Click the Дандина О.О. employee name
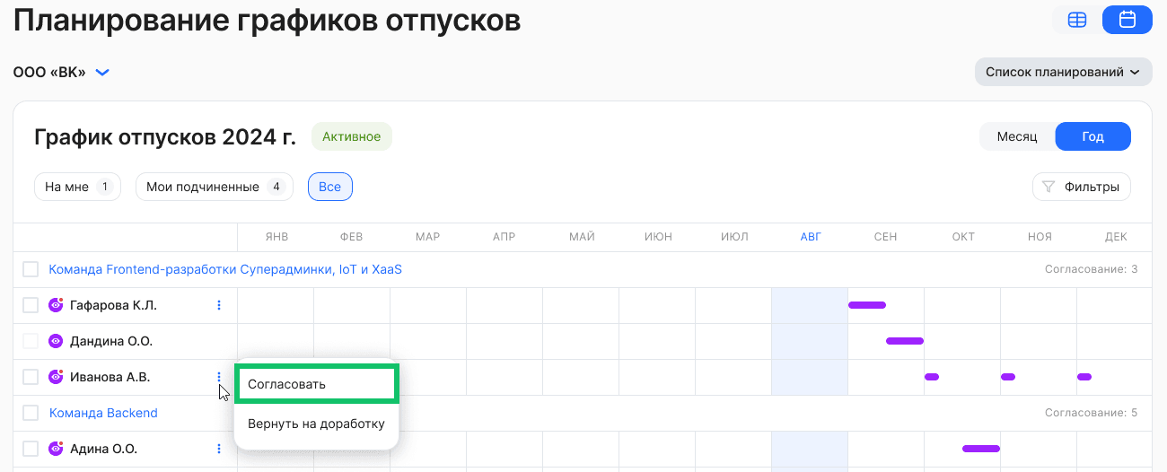Viewport: 1167px width, 472px height. coord(111,341)
